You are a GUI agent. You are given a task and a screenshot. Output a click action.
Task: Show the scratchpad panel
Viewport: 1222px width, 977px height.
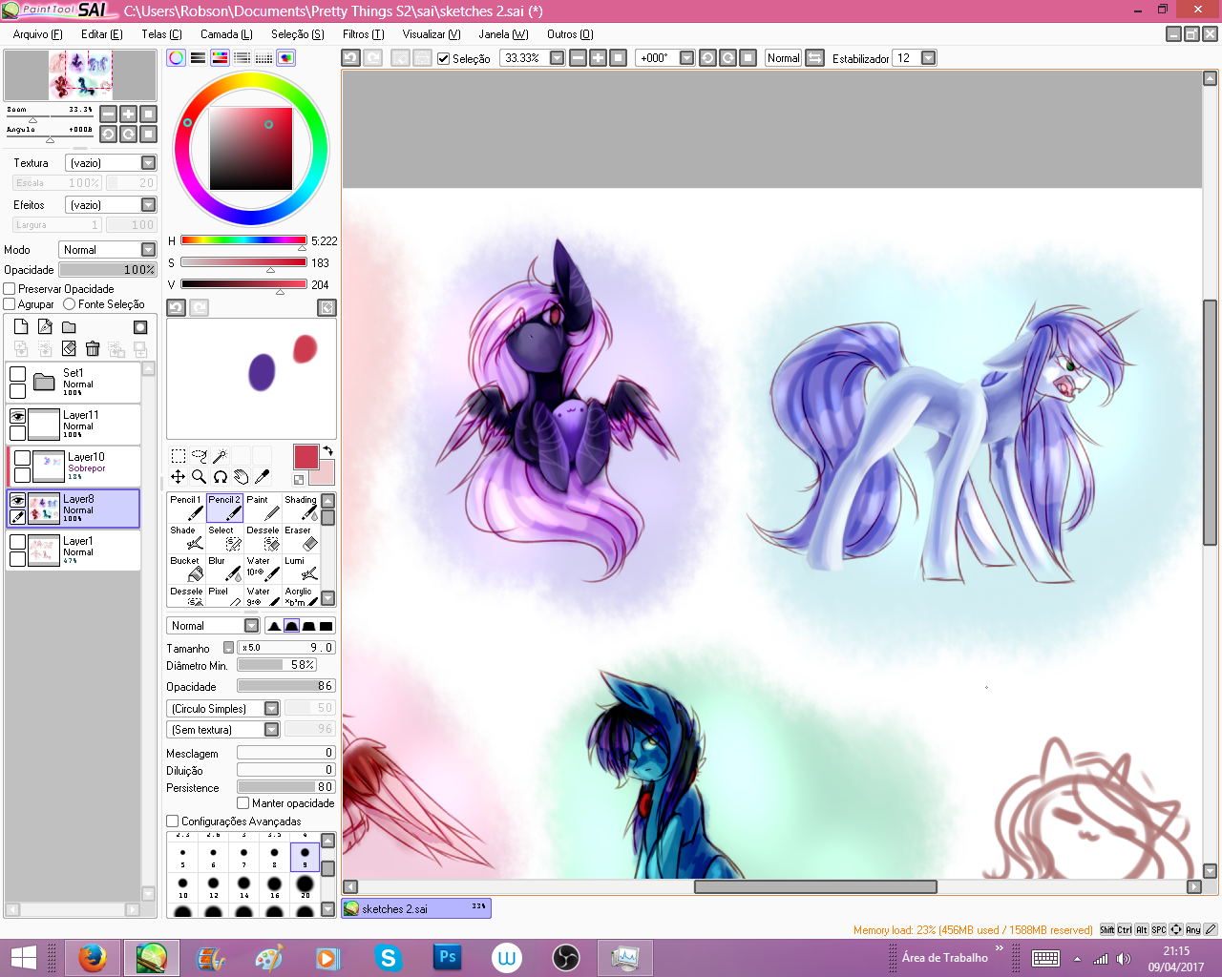285,58
